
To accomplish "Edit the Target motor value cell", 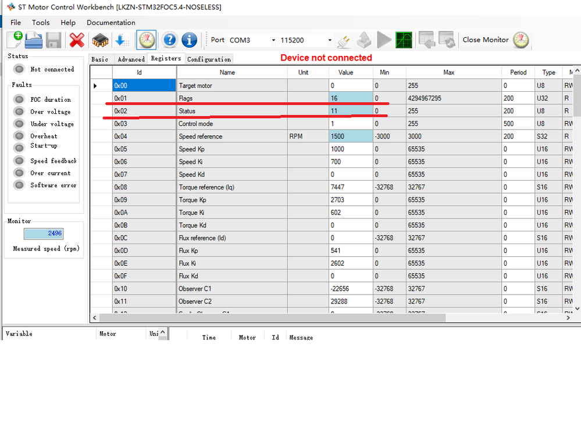I will [x=351, y=85].
